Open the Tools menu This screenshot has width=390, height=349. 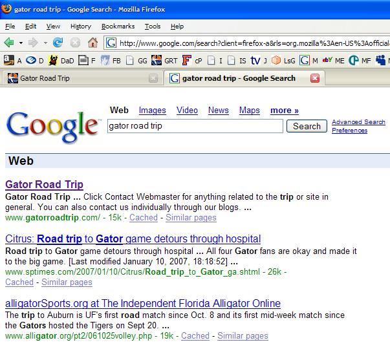(153, 26)
